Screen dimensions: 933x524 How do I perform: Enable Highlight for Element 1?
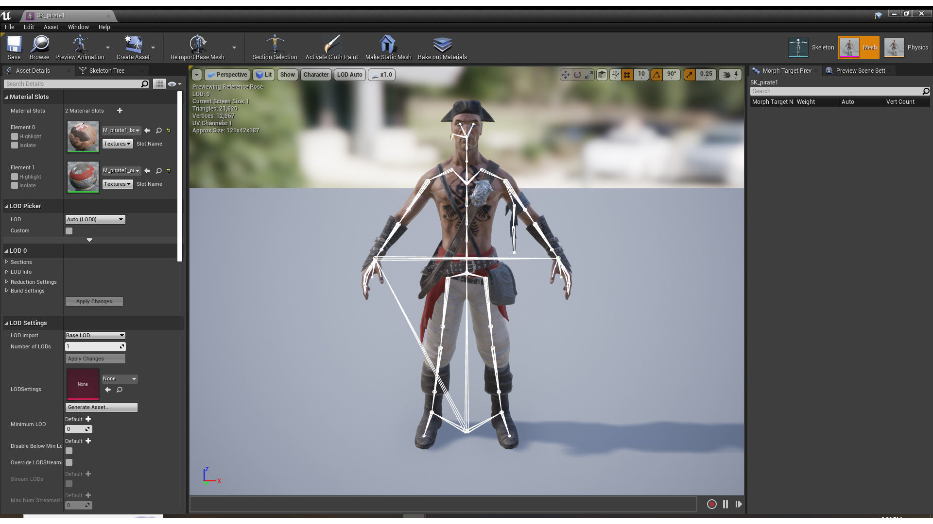15,177
